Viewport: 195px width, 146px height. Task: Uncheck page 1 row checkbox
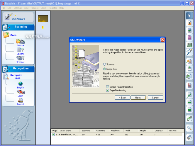53,135
